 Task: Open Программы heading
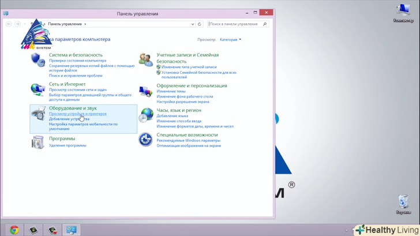[62, 138]
